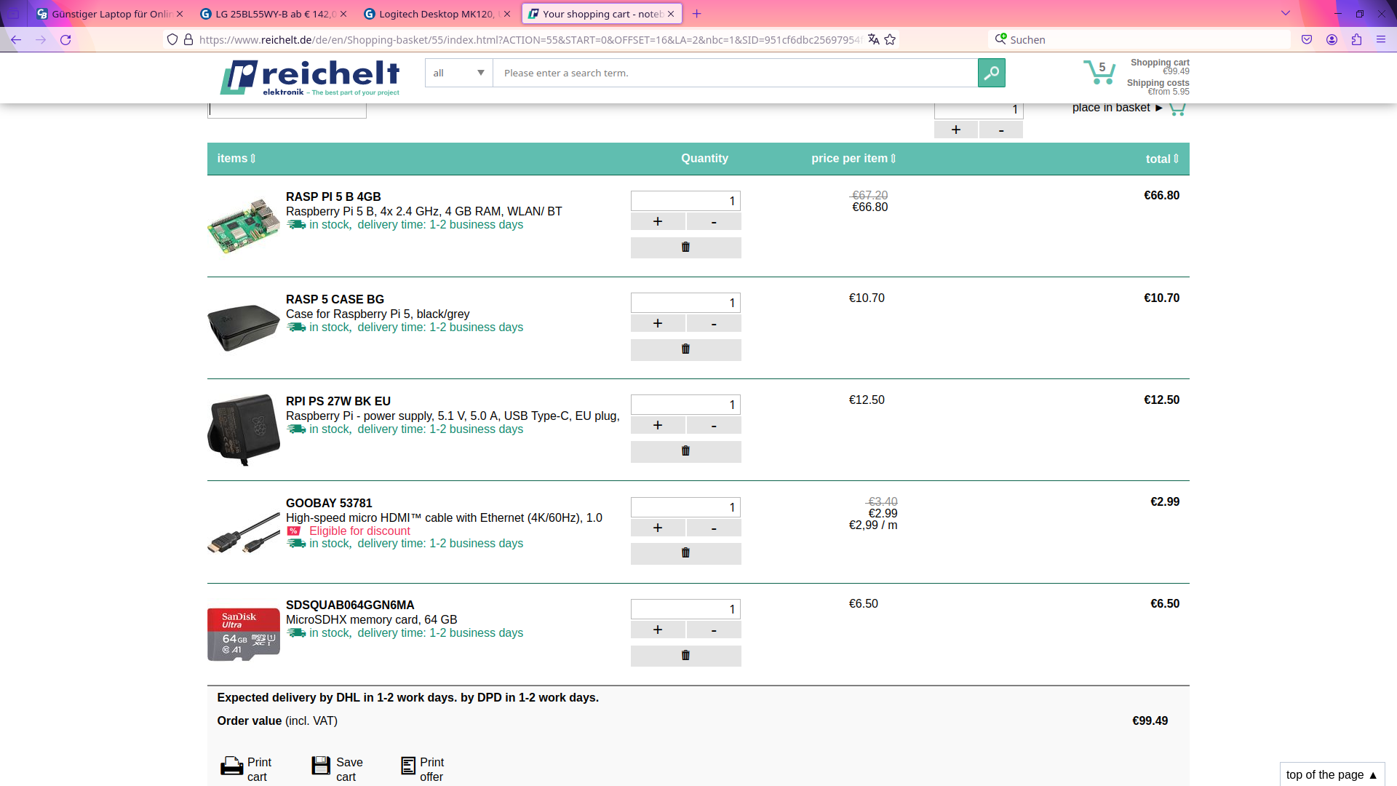
Task: Increase quantity of SanDisk memory card
Action: 658,630
